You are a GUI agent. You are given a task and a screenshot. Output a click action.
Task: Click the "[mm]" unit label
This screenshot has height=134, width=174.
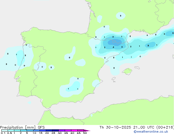coord(30,127)
